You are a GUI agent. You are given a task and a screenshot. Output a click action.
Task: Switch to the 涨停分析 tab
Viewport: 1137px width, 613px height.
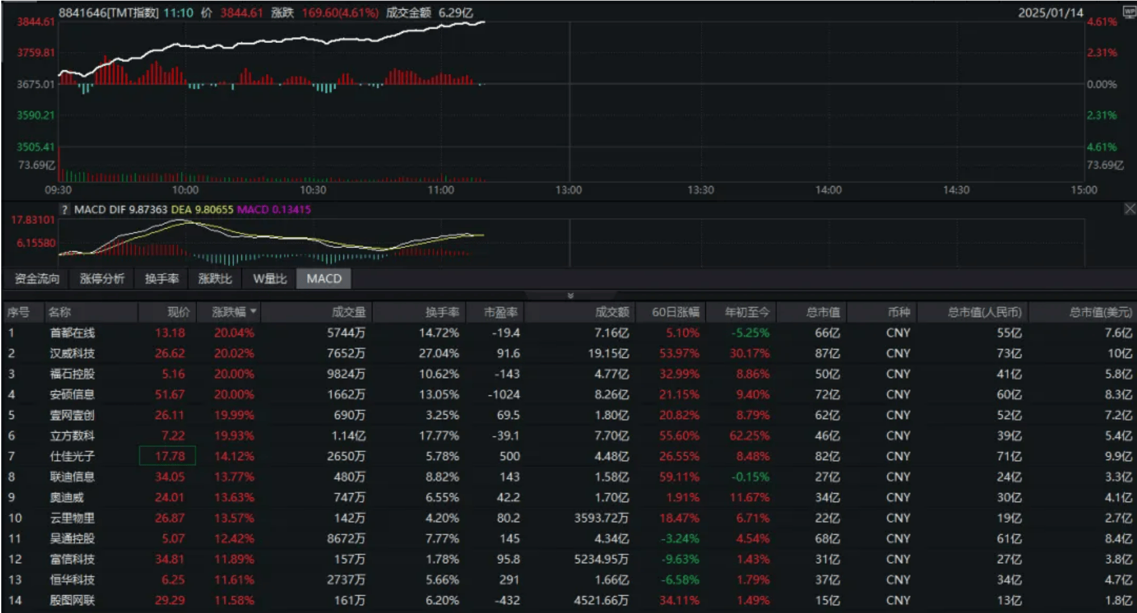(x=102, y=279)
